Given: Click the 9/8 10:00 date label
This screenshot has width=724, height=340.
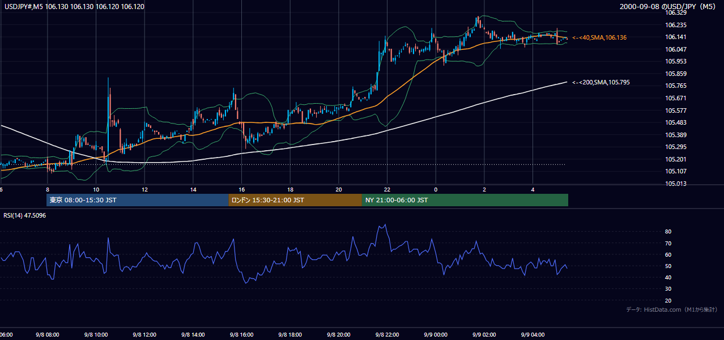Looking at the screenshot, I should coord(96,335).
